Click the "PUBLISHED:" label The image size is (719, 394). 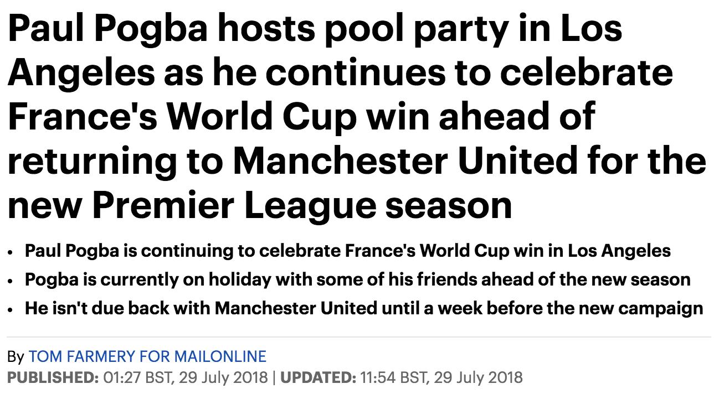pyautogui.click(x=53, y=378)
